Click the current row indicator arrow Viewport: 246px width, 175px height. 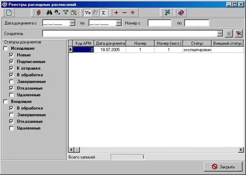pos(71,50)
